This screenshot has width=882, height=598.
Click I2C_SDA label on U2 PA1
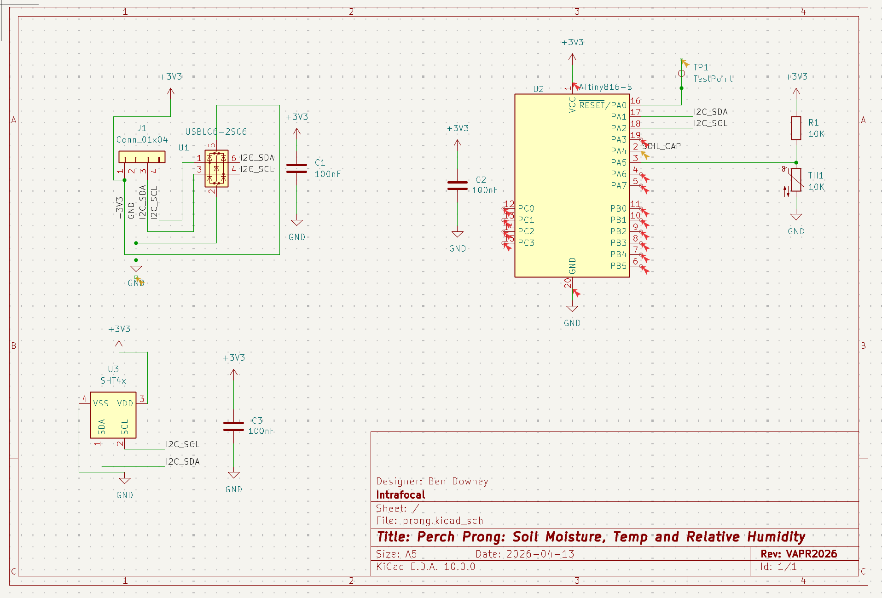click(x=711, y=112)
